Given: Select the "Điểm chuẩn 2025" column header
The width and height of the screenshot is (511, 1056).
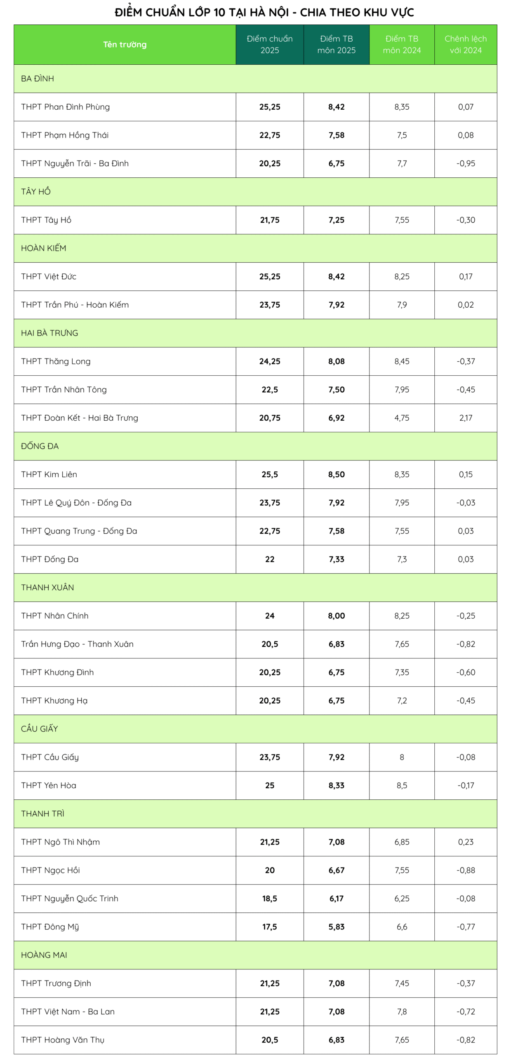Looking at the screenshot, I should point(269,45).
